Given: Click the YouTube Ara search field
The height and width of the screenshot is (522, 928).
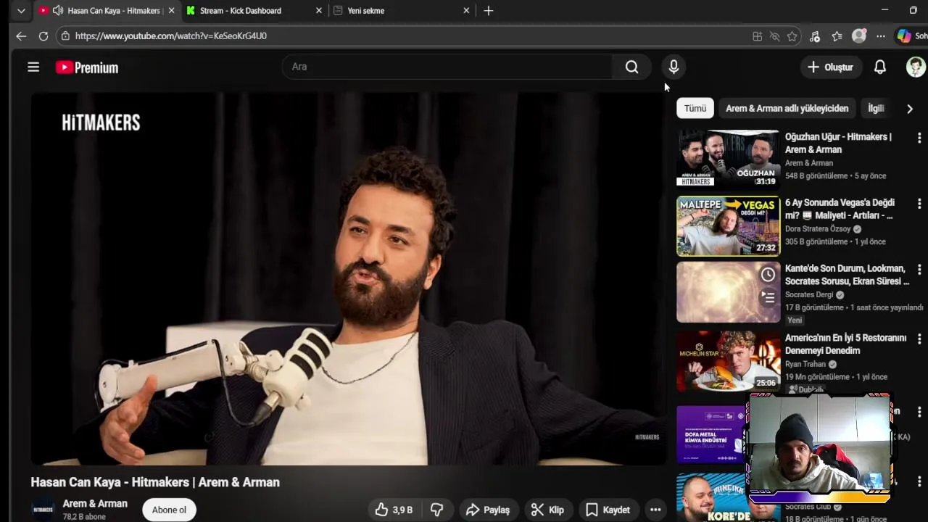Looking at the screenshot, I should [447, 67].
